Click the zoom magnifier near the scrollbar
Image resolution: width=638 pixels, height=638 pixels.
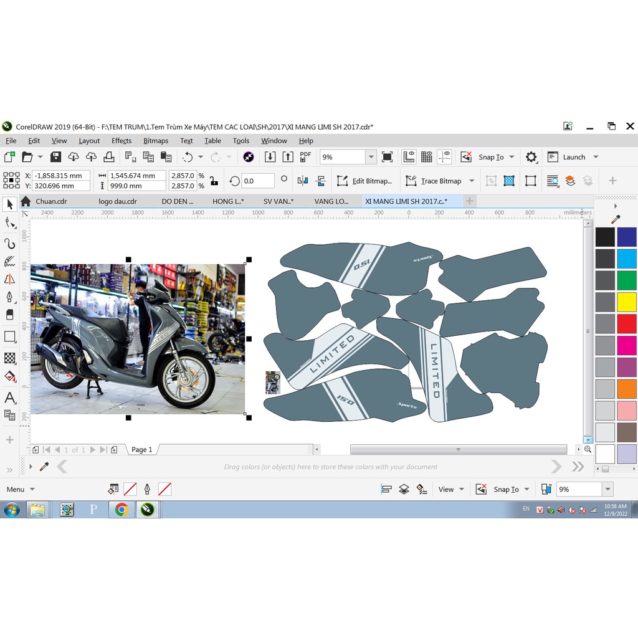pos(588,449)
